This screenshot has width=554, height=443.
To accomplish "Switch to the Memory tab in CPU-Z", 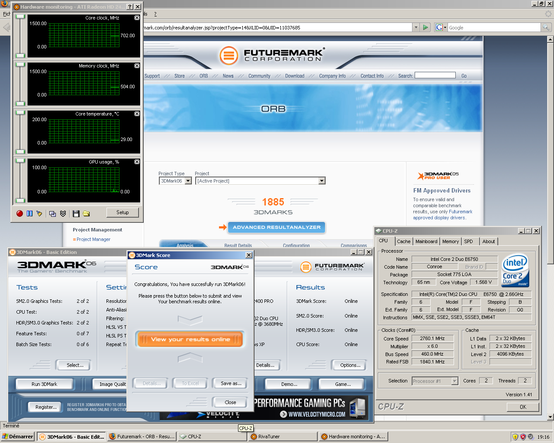I will click(451, 241).
